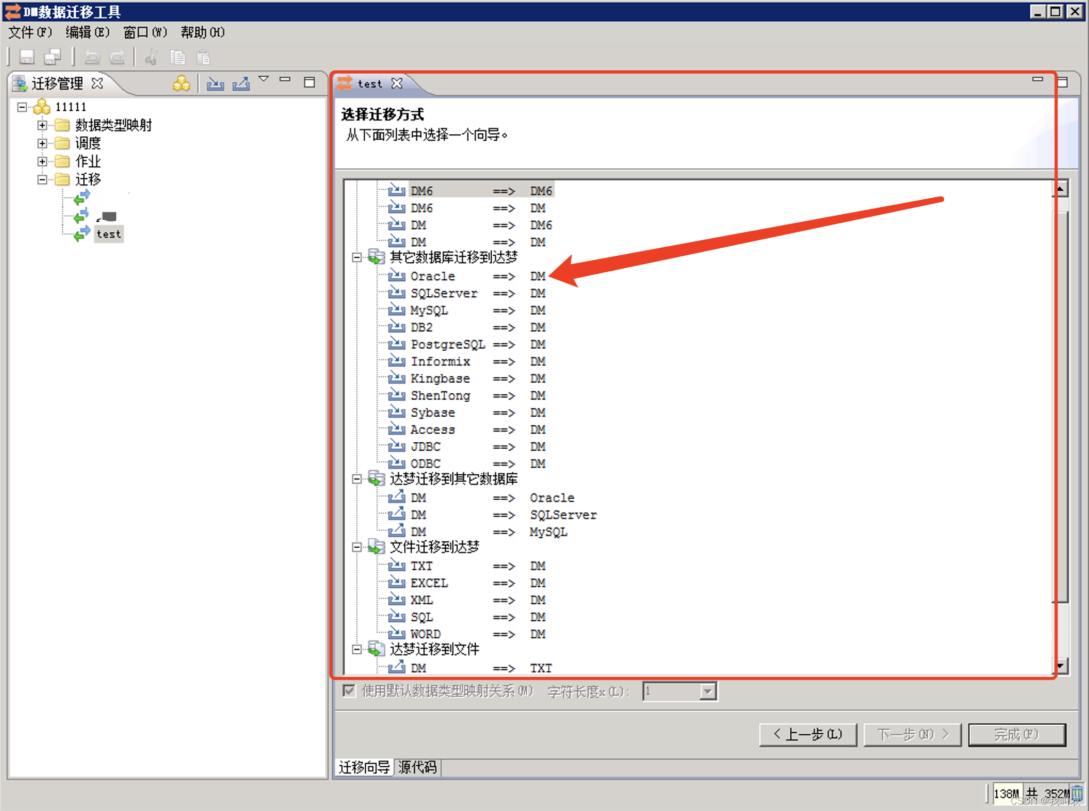Open the view menu triangle in 迁移管理 panel

pyautogui.click(x=263, y=79)
